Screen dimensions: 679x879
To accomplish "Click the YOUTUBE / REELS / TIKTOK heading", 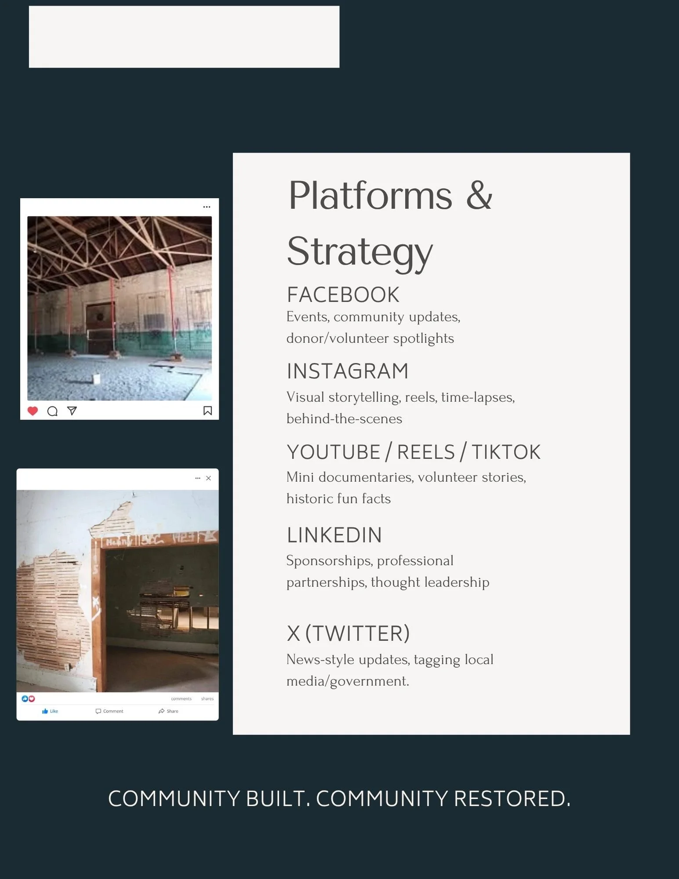I will 414,452.
